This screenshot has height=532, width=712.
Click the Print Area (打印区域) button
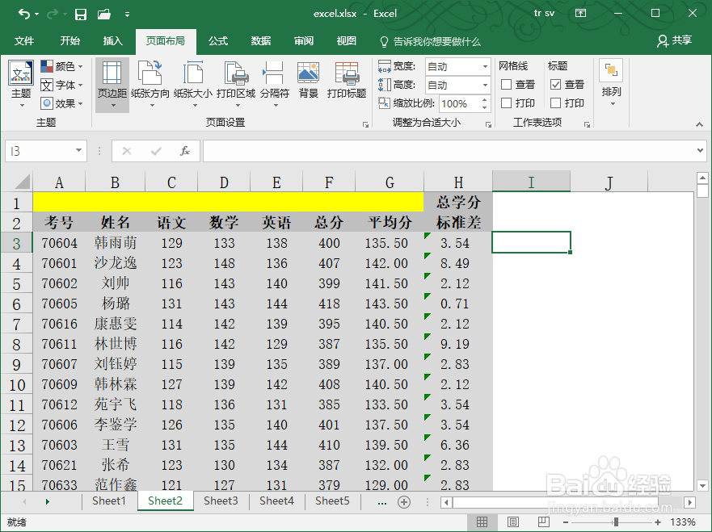tap(236, 86)
